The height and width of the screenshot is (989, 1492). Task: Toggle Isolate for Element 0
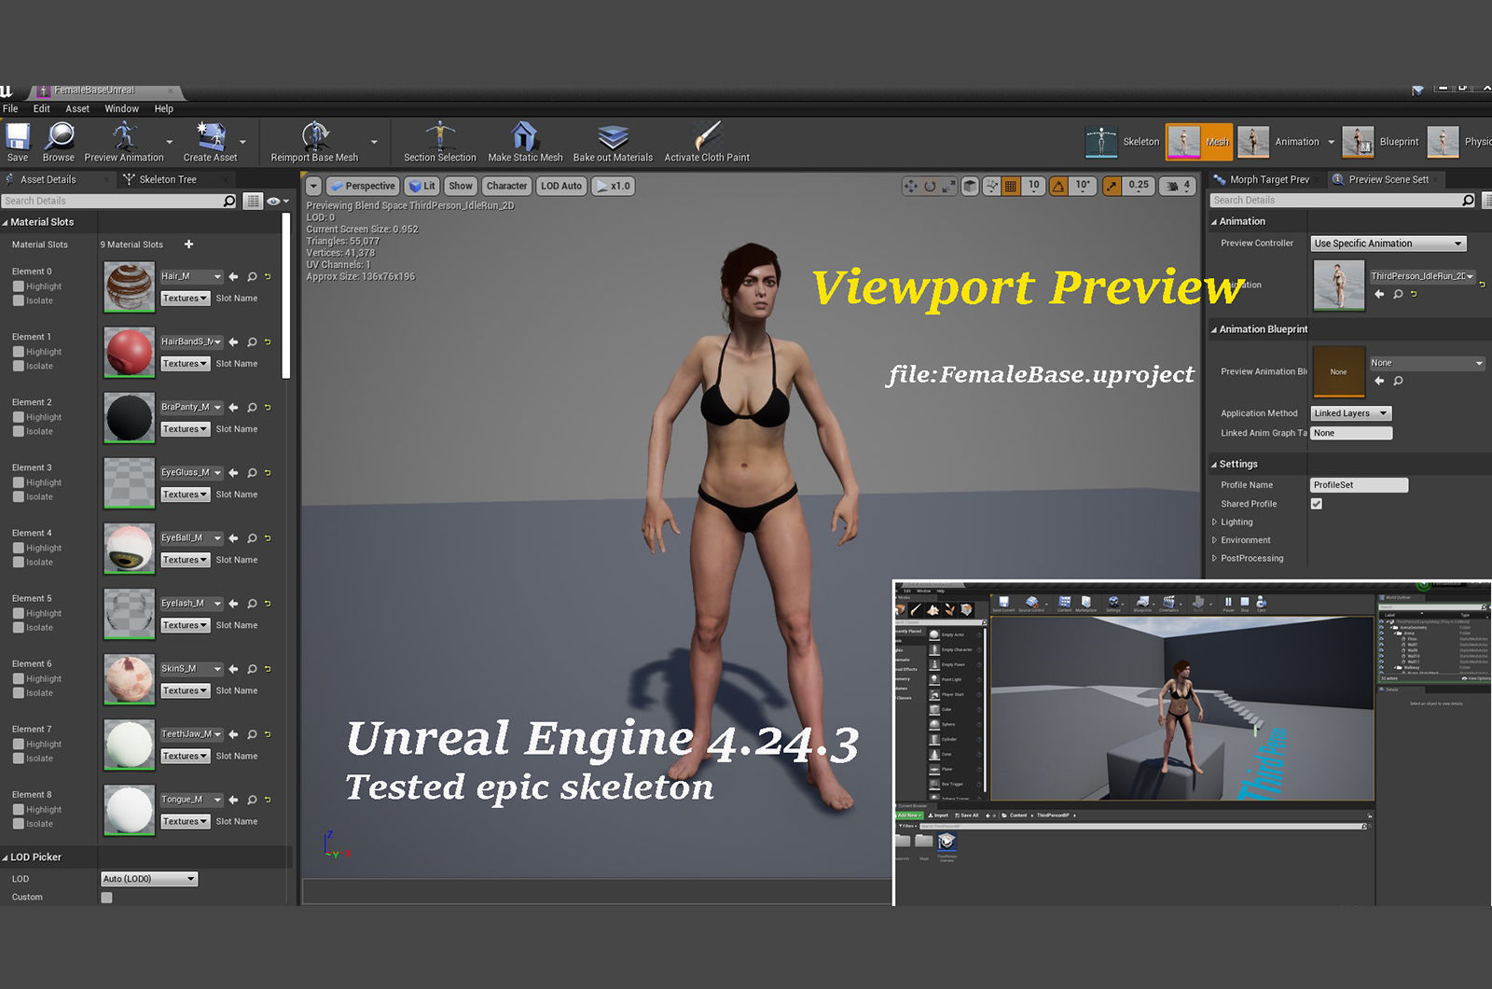(18, 300)
